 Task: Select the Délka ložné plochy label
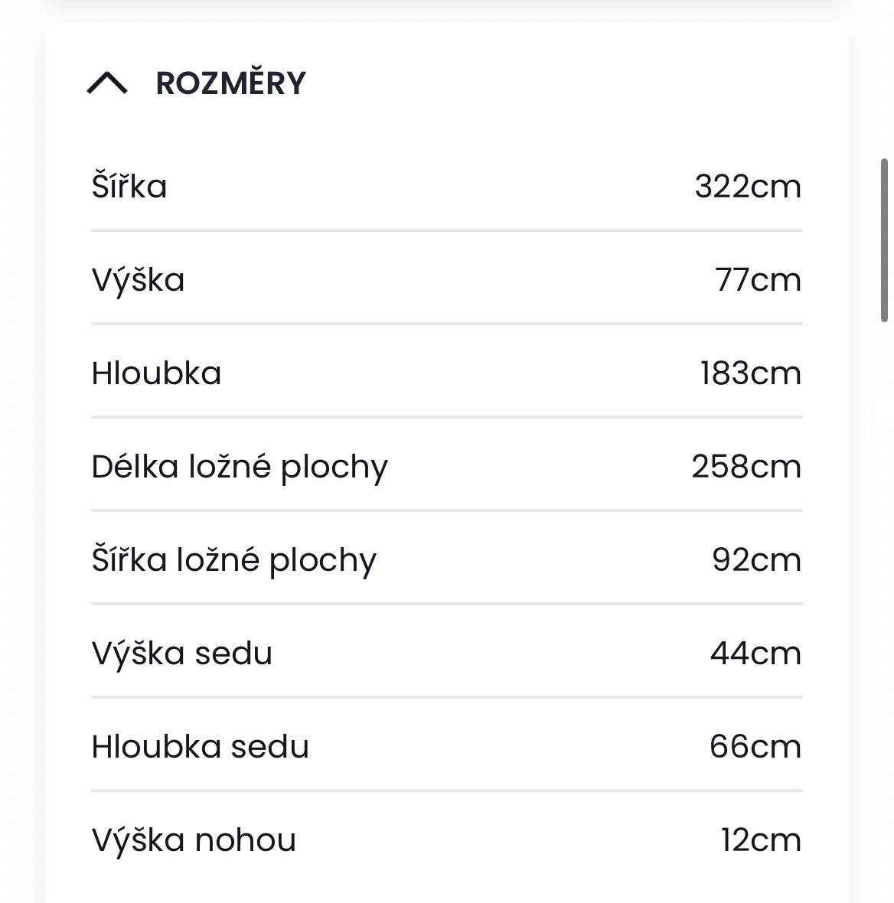(x=240, y=467)
